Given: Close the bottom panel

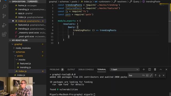Looking at the screenshot, I should click(x=166, y=69).
